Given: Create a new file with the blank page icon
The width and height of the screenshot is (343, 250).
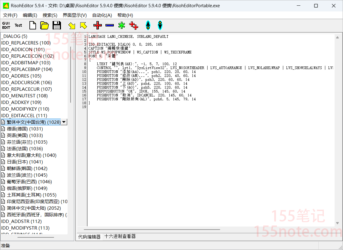Looking at the screenshot, I should click(x=32, y=26).
